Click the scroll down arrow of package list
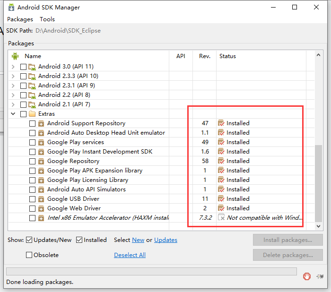This screenshot has height=292, width=331. click(318, 226)
